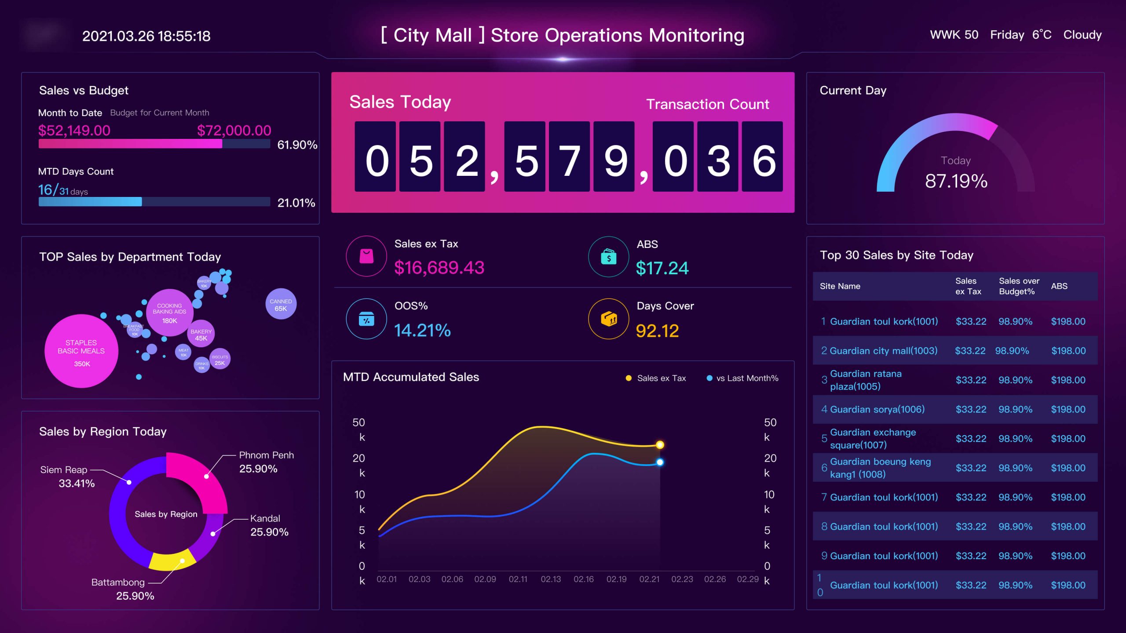Select the Phnom Penh pink donut segment
Viewport: 1126px width, 633px height.
pos(203,478)
